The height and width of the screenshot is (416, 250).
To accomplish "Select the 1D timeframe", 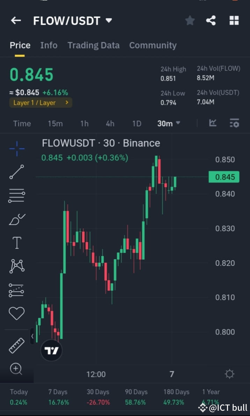I will tap(137, 123).
